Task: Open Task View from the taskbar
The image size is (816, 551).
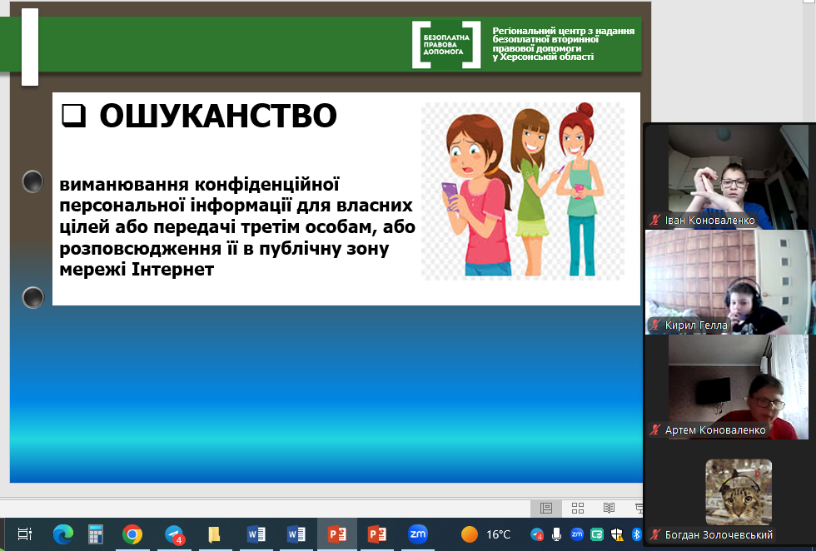Action: (24, 534)
